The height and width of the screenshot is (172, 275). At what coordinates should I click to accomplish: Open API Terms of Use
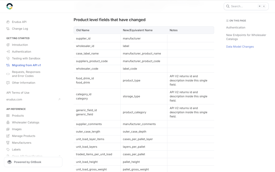click(18, 93)
